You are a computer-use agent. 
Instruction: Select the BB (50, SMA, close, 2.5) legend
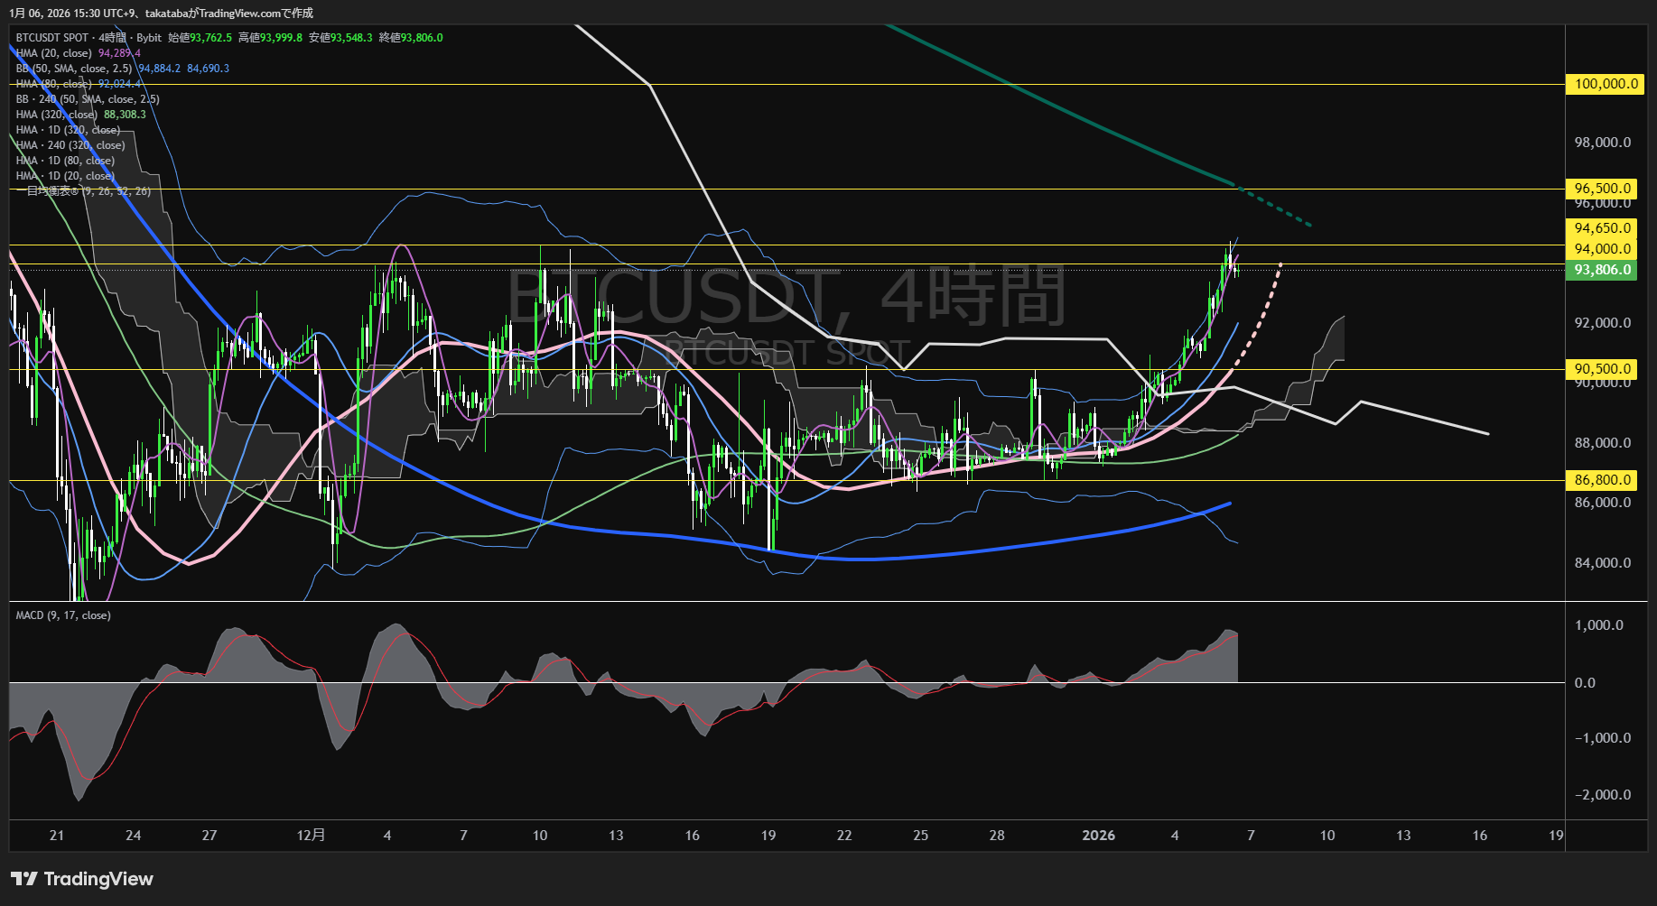click(x=74, y=69)
